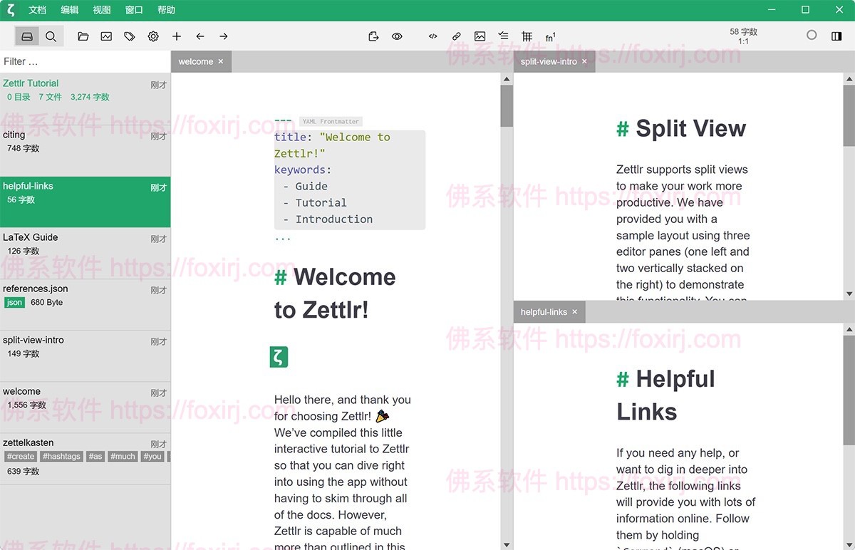Open the workspace folder icon in toolbar
The height and width of the screenshot is (550, 855).
[x=83, y=36]
